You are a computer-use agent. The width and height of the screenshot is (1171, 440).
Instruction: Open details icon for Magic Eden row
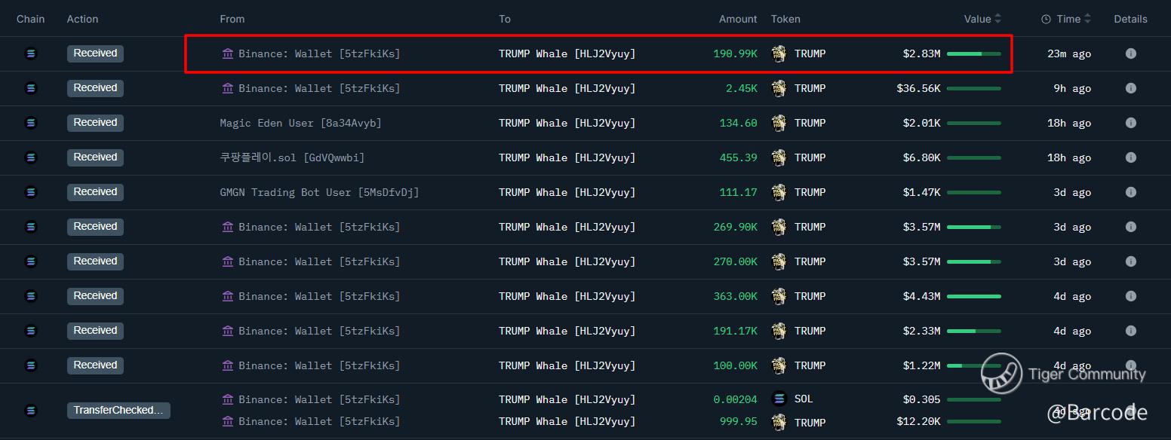point(1130,123)
